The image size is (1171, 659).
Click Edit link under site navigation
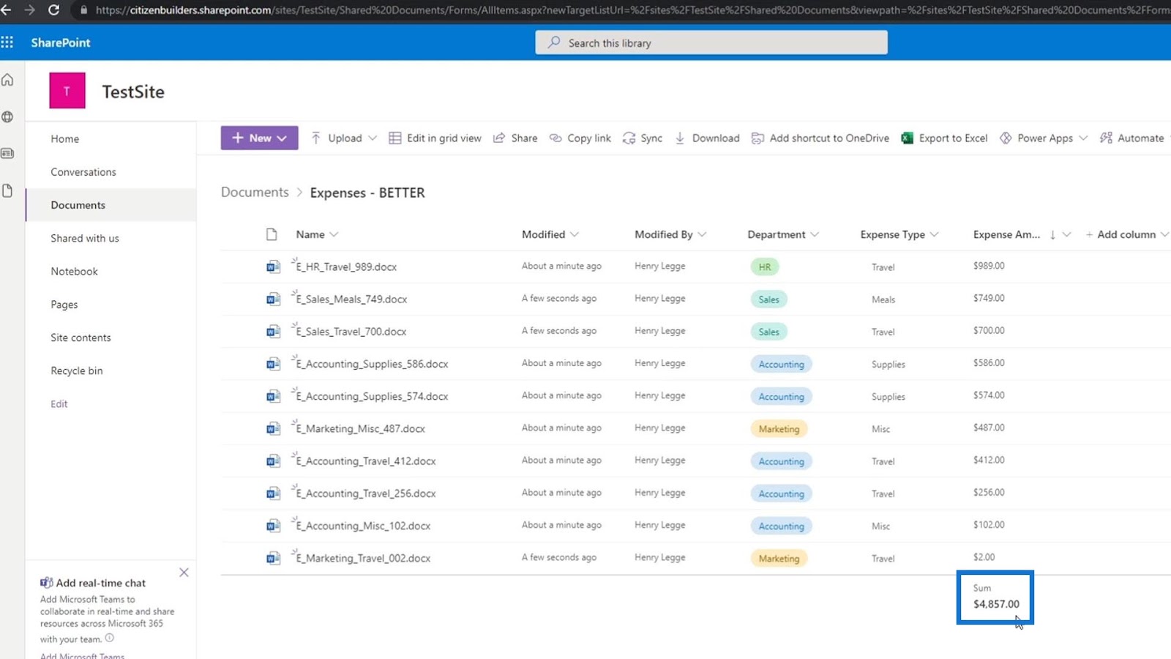[59, 404]
